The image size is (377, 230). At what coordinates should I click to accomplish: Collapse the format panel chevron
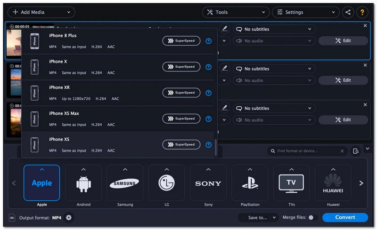point(368,149)
